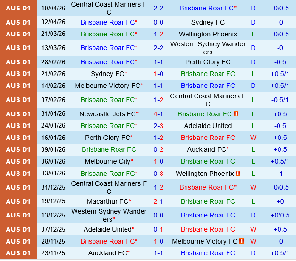
Task: Open Sydney FC away team on 02/04/26
Action: pos(208,22)
